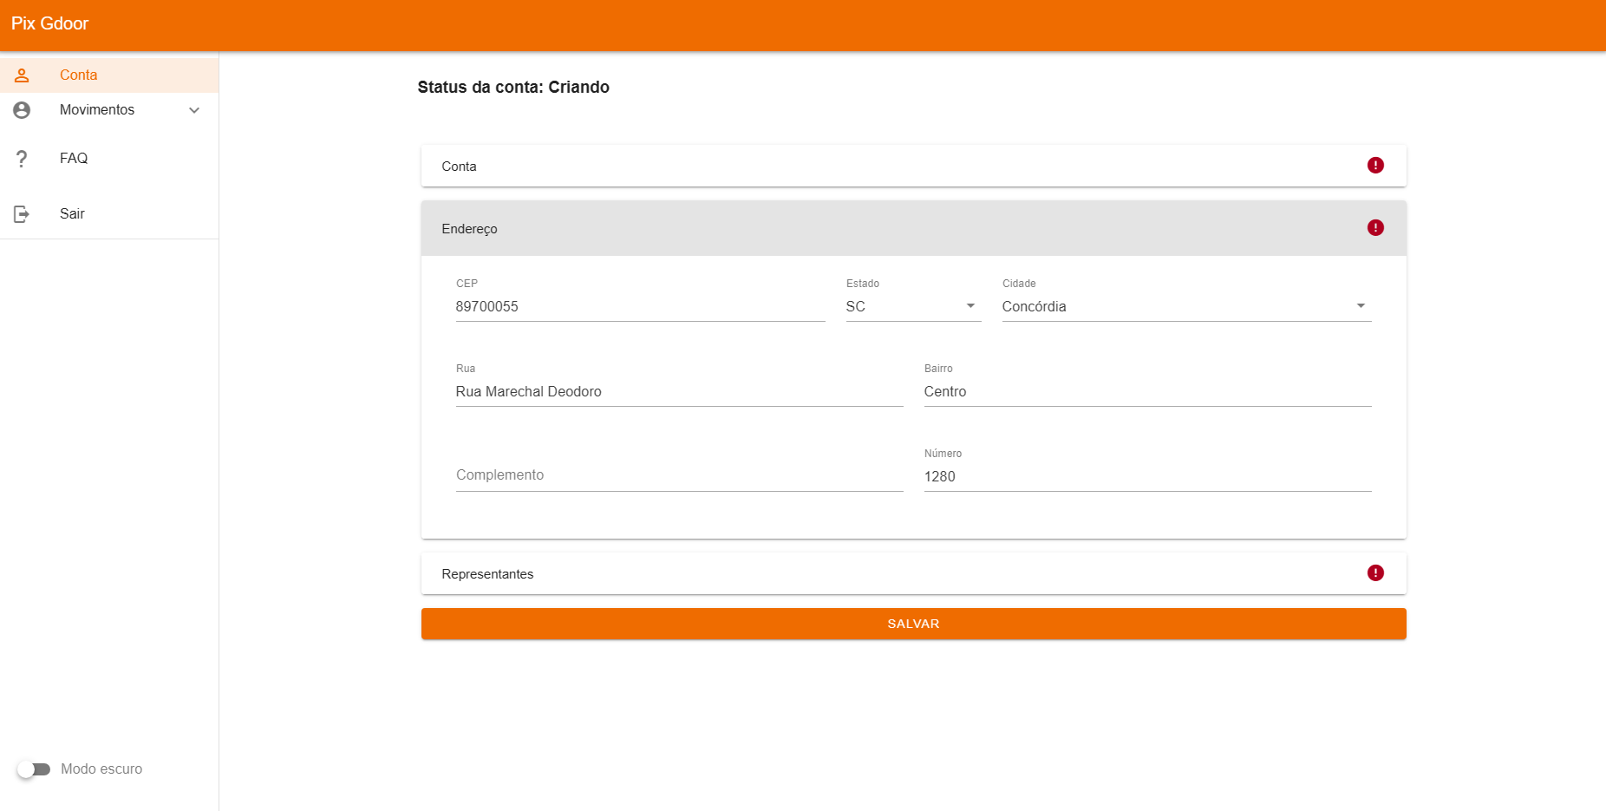The image size is (1606, 811).
Task: Expand the Representantes accordion panel
Action: (x=913, y=573)
